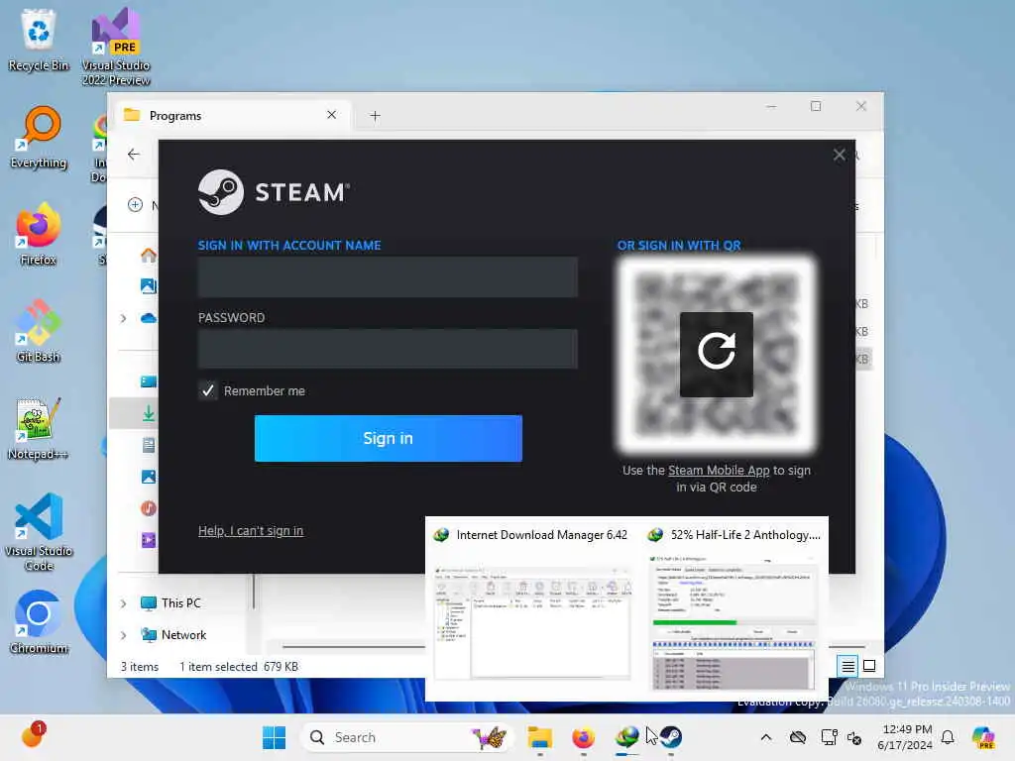The image size is (1015, 761).
Task: Click the taskbar Search box
Action: (407, 737)
